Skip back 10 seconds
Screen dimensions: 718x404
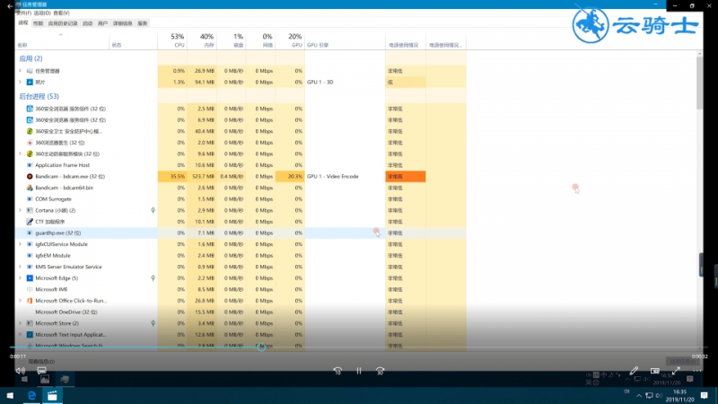(337, 371)
